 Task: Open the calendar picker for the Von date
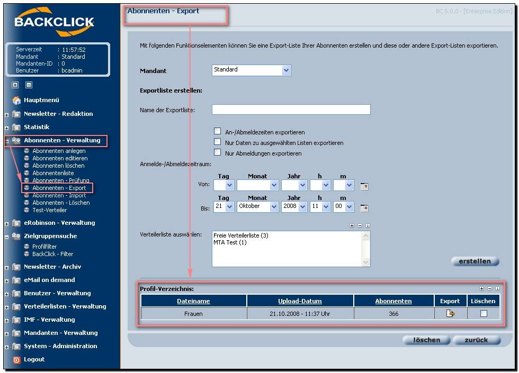[x=364, y=186]
